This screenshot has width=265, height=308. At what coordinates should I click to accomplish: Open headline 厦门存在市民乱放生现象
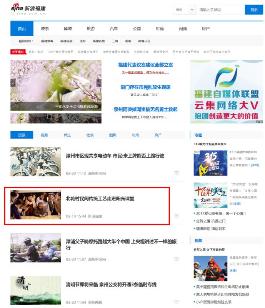(145, 87)
